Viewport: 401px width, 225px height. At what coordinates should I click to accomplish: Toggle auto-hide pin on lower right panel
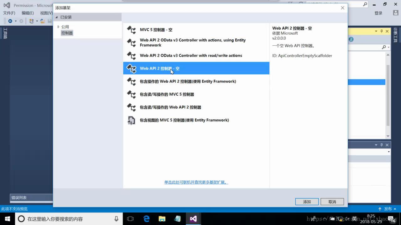(x=382, y=145)
